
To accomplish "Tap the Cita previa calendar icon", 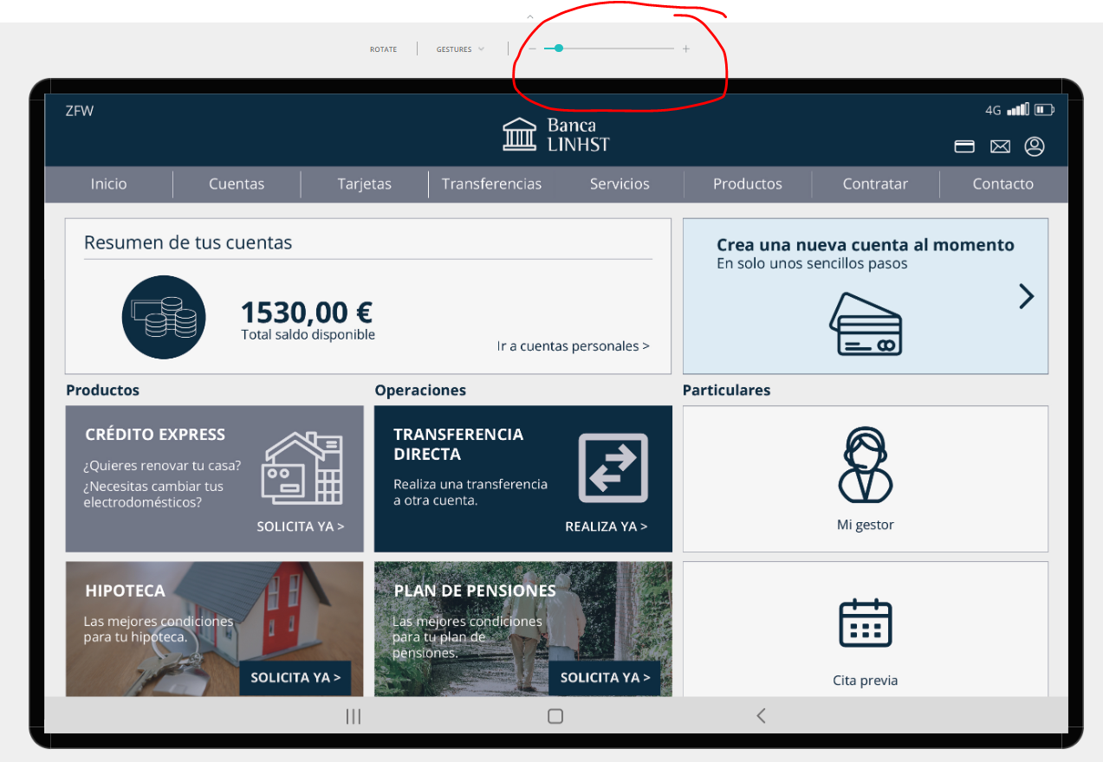I will point(865,623).
